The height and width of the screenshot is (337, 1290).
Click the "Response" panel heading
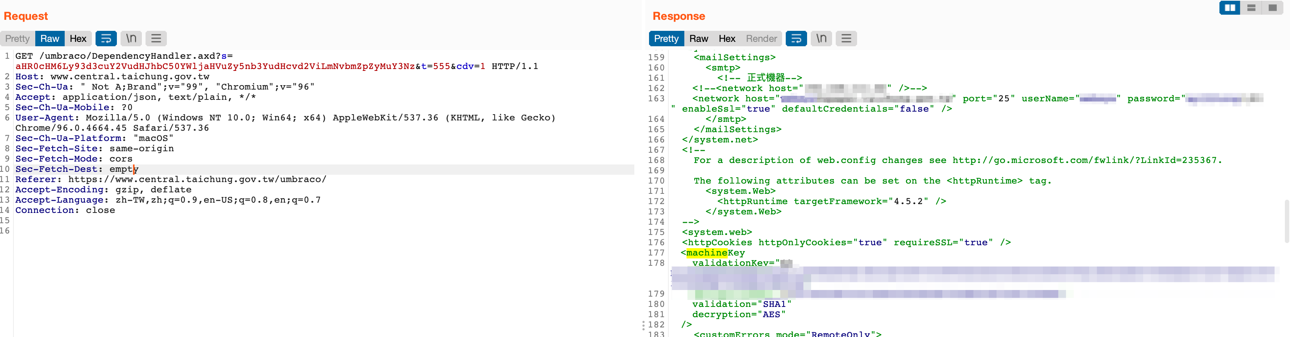pyautogui.click(x=678, y=16)
